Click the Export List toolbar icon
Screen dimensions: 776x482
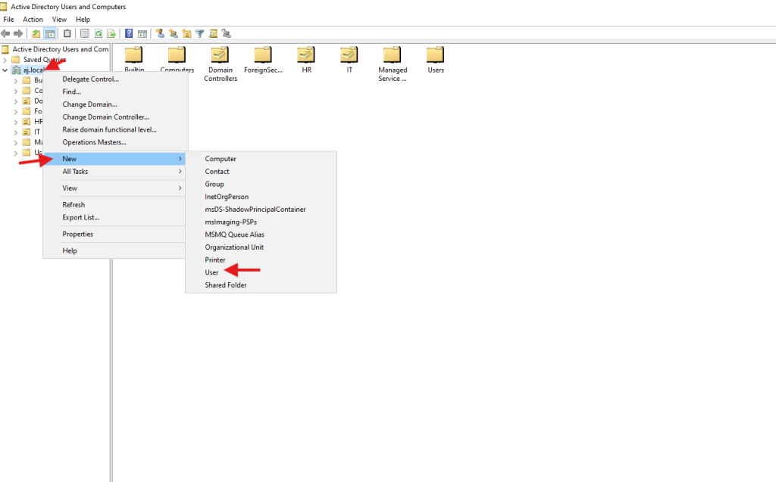tap(111, 33)
